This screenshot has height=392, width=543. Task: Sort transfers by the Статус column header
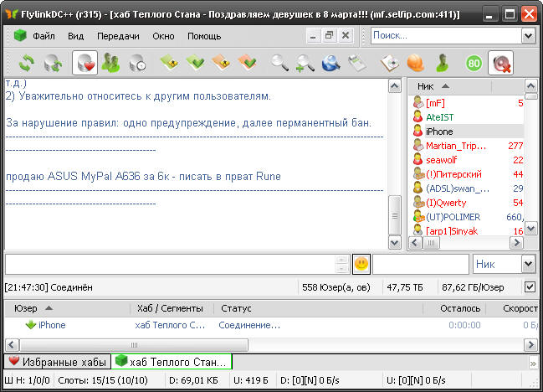pos(236,308)
